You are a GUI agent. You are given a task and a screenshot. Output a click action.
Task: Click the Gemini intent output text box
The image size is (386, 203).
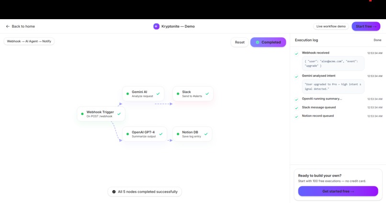[x=333, y=87]
